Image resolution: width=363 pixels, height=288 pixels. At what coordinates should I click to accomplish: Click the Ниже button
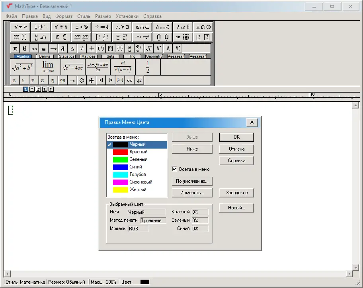pyautogui.click(x=192, y=149)
